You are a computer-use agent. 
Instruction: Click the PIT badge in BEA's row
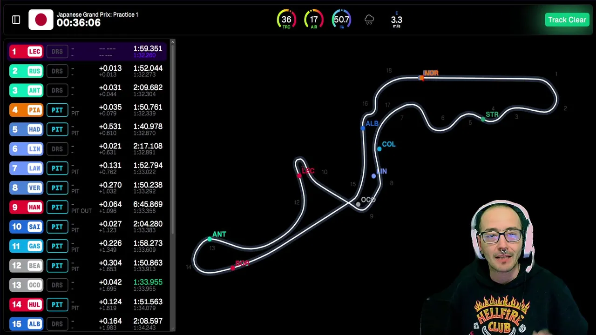coord(57,266)
